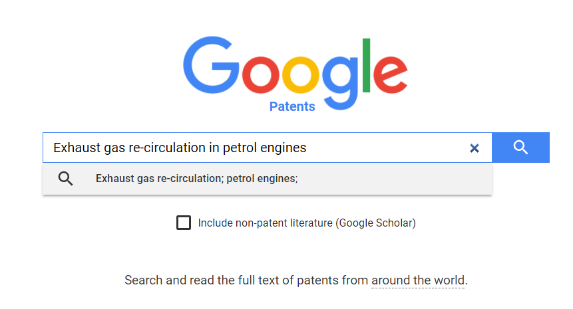The image size is (573, 309).
Task: Place cursor after the word 'engines' in the query
Action: (307, 148)
